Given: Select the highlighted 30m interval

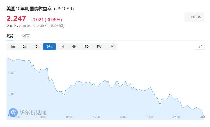Looking at the screenshot, I should (49, 47).
